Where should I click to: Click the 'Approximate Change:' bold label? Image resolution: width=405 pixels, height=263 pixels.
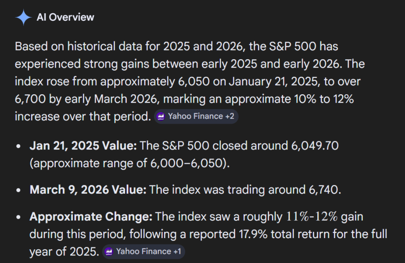(91, 217)
